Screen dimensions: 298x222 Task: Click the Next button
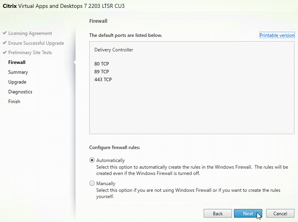tap(248, 213)
